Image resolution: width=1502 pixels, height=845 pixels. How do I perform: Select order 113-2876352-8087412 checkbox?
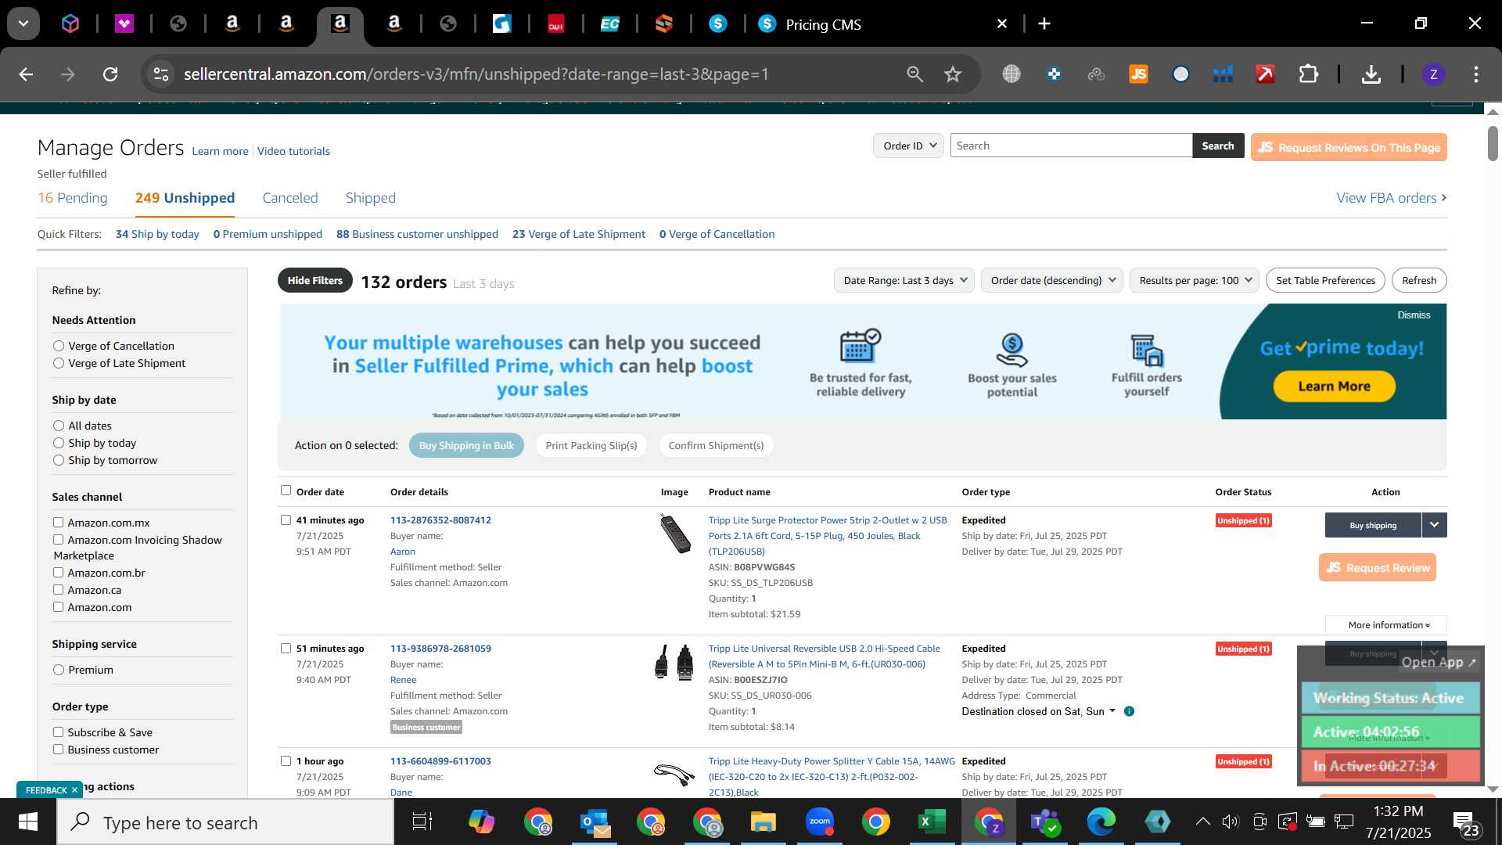[x=286, y=520]
